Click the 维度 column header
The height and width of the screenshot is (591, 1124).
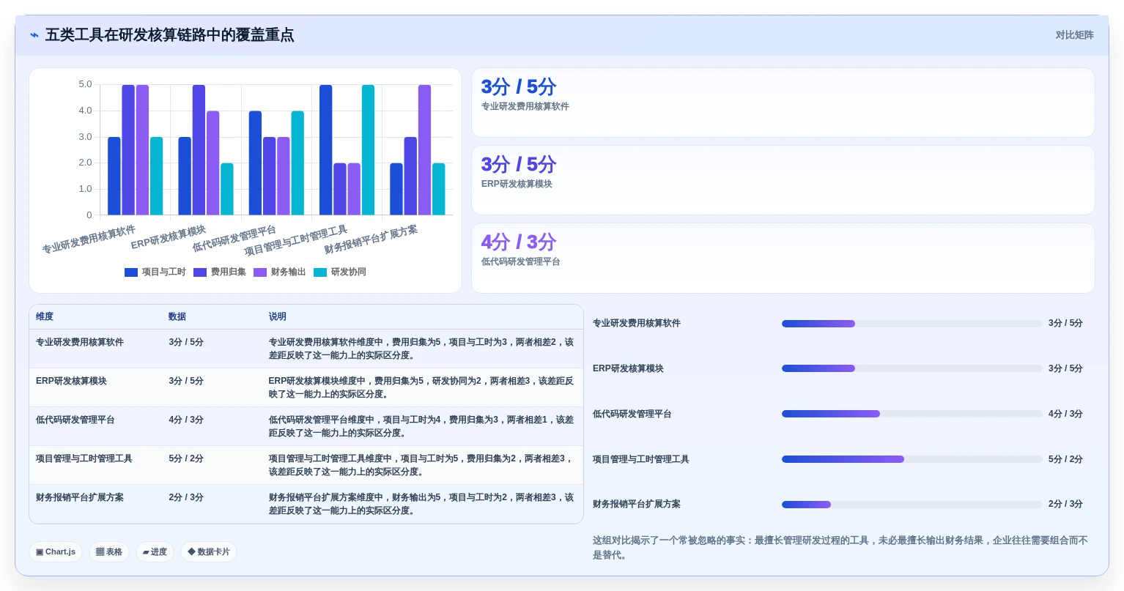[45, 317]
